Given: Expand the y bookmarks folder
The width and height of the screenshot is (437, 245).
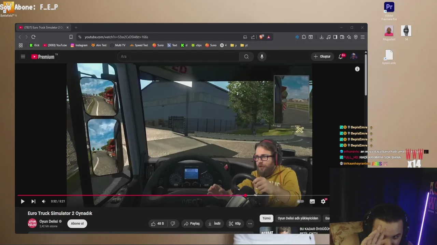Looking at the screenshot, I should tap(234, 45).
